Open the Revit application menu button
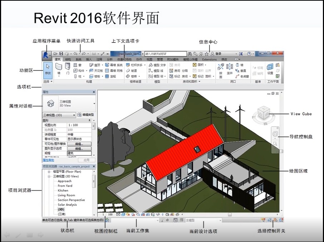The image size is (324, 242). (x=47, y=55)
